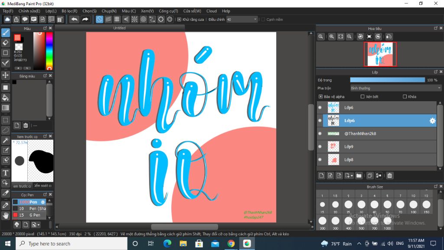This screenshot has width=444, height=250.
Task: Click the cloud icon in top toolbar
Action: (7, 19)
